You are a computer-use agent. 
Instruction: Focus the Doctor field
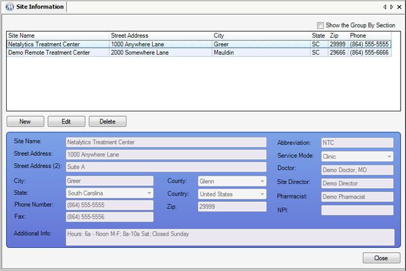[357, 170]
